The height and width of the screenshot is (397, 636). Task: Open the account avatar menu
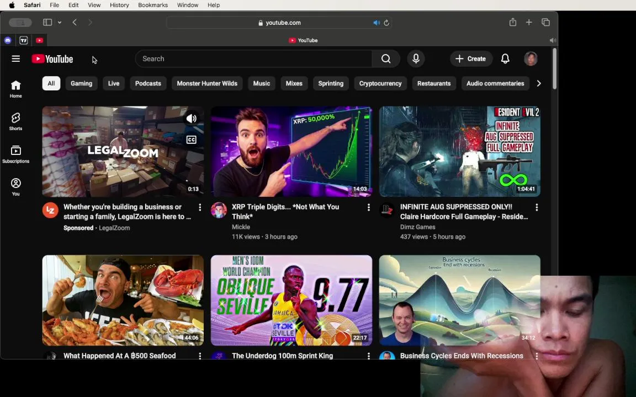pyautogui.click(x=531, y=59)
